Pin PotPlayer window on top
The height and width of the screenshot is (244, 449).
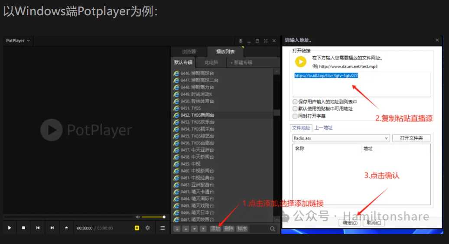(x=241, y=41)
